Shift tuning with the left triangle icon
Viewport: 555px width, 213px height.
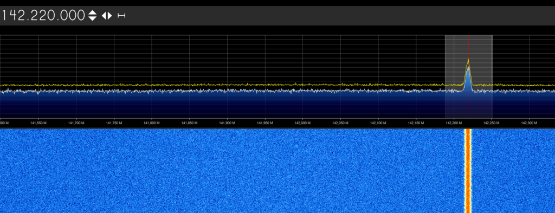point(104,16)
